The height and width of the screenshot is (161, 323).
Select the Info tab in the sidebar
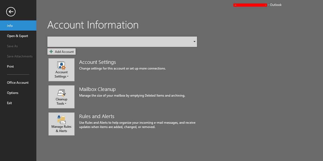[10, 26]
